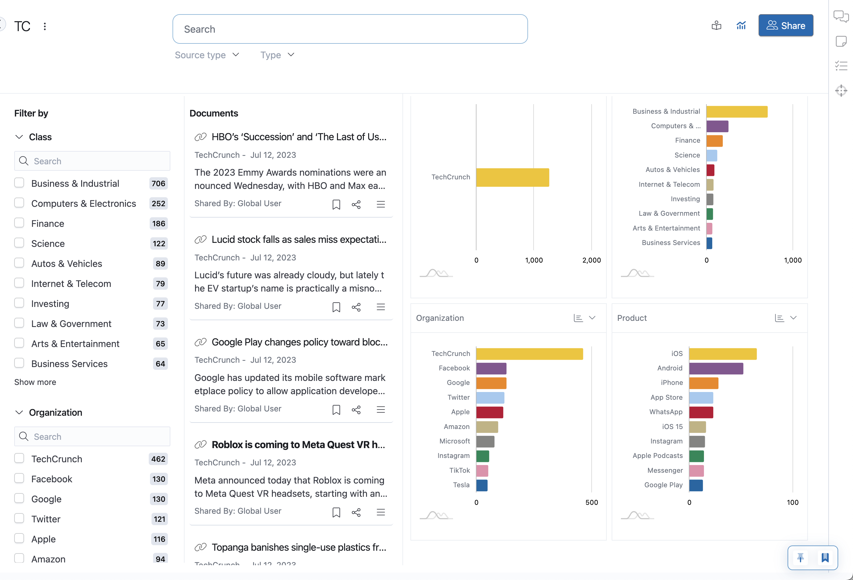Viewport: 853px width, 580px height.
Task: Click the crosshair target icon in right sidebar
Action: 841,90
